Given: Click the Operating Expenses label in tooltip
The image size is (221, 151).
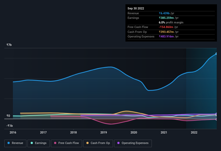Looking at the screenshot, I should click(141, 36).
